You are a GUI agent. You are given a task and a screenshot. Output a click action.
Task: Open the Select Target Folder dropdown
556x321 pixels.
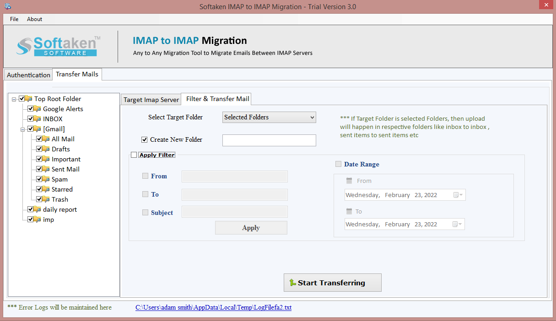(x=269, y=118)
